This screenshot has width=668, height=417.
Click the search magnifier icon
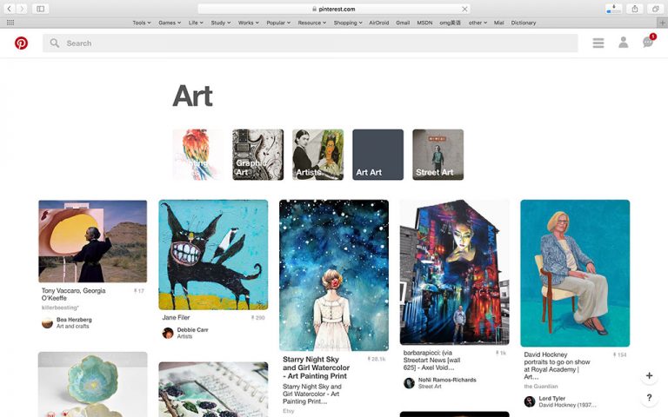point(55,43)
